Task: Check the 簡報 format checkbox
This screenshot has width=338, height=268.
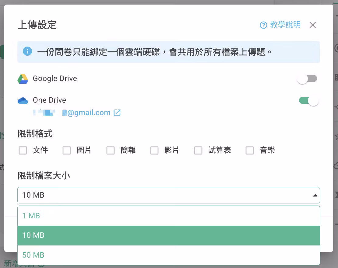Action: tap(111, 150)
